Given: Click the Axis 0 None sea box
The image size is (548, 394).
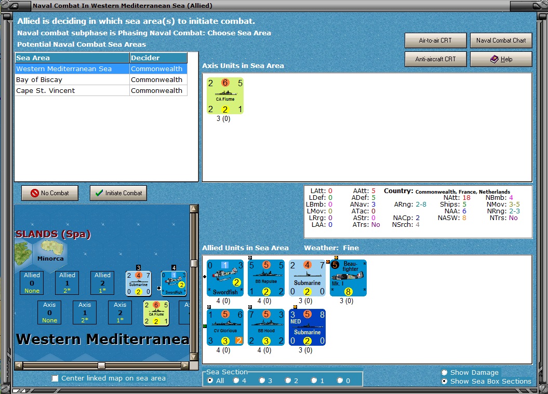Looking at the screenshot, I should 49,313.
